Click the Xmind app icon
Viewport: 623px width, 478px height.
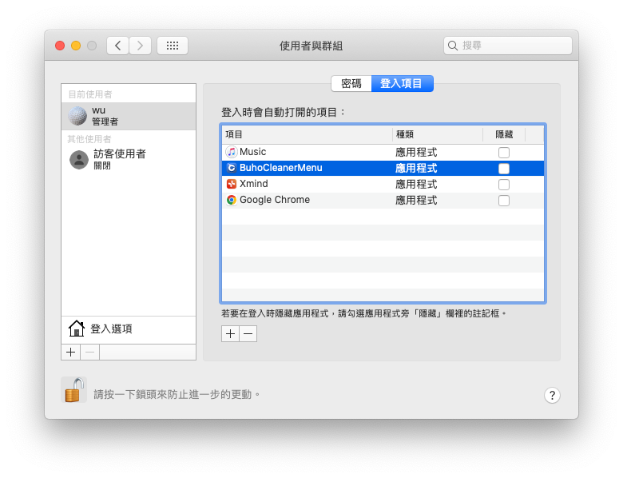232,184
